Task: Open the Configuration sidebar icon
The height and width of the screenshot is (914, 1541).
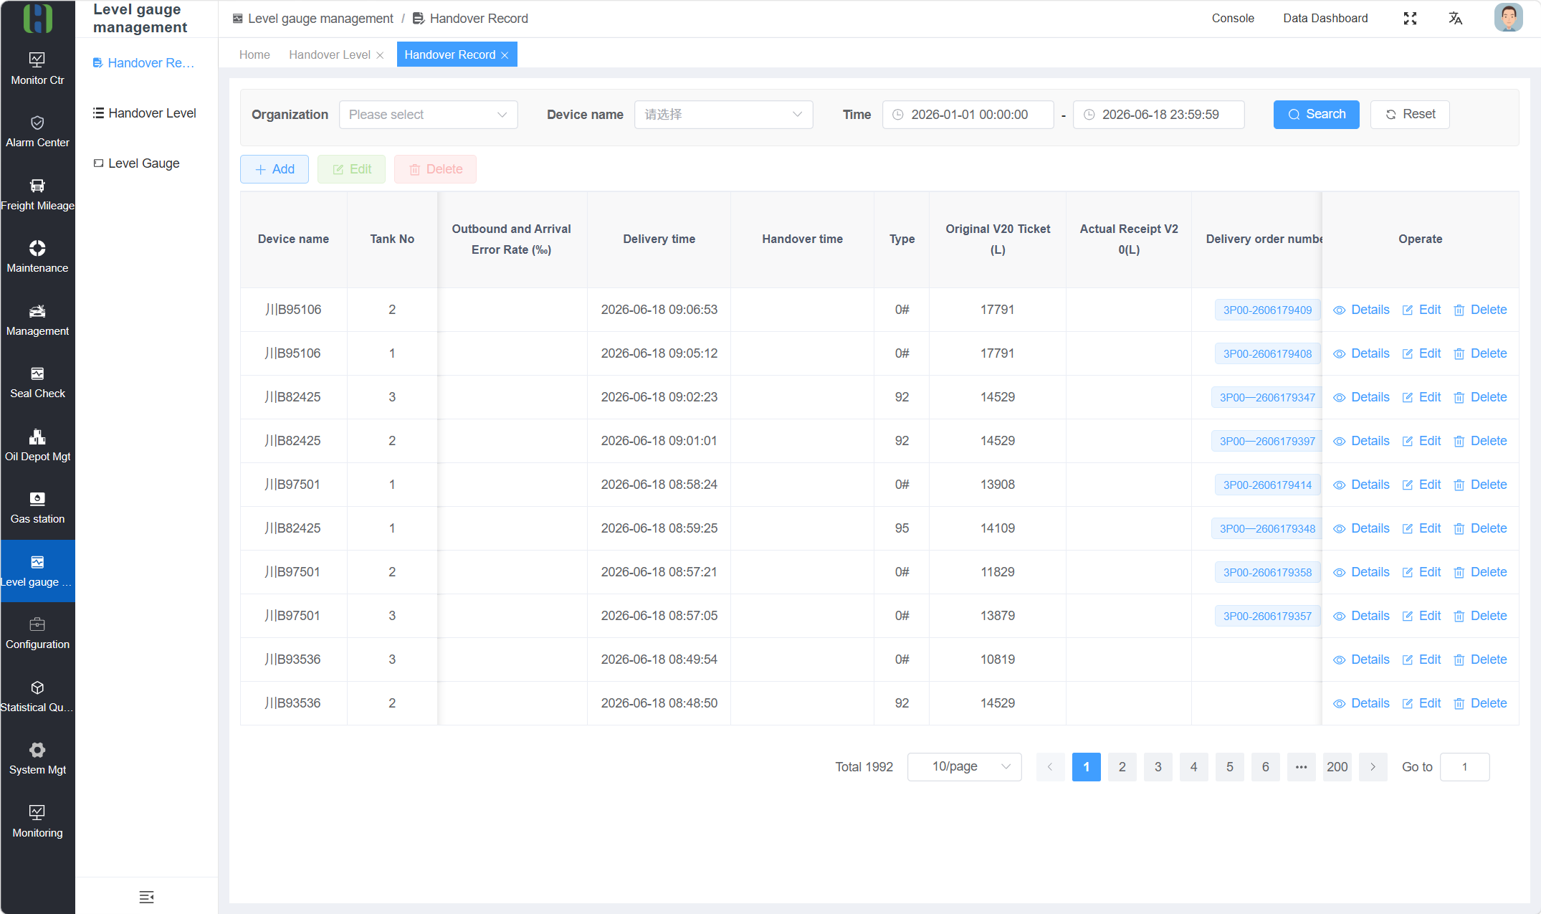Action: click(37, 624)
